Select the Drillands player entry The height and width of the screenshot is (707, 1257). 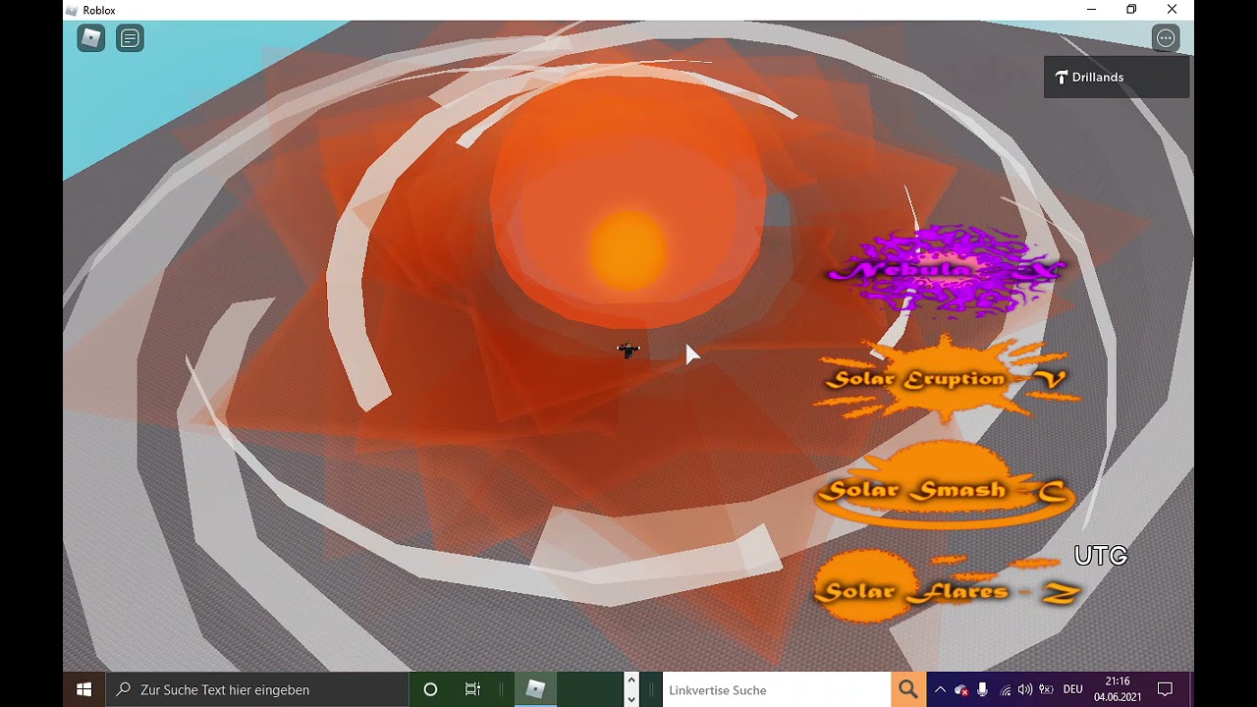[x=1117, y=77]
